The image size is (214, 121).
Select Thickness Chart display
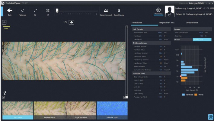[202, 39]
